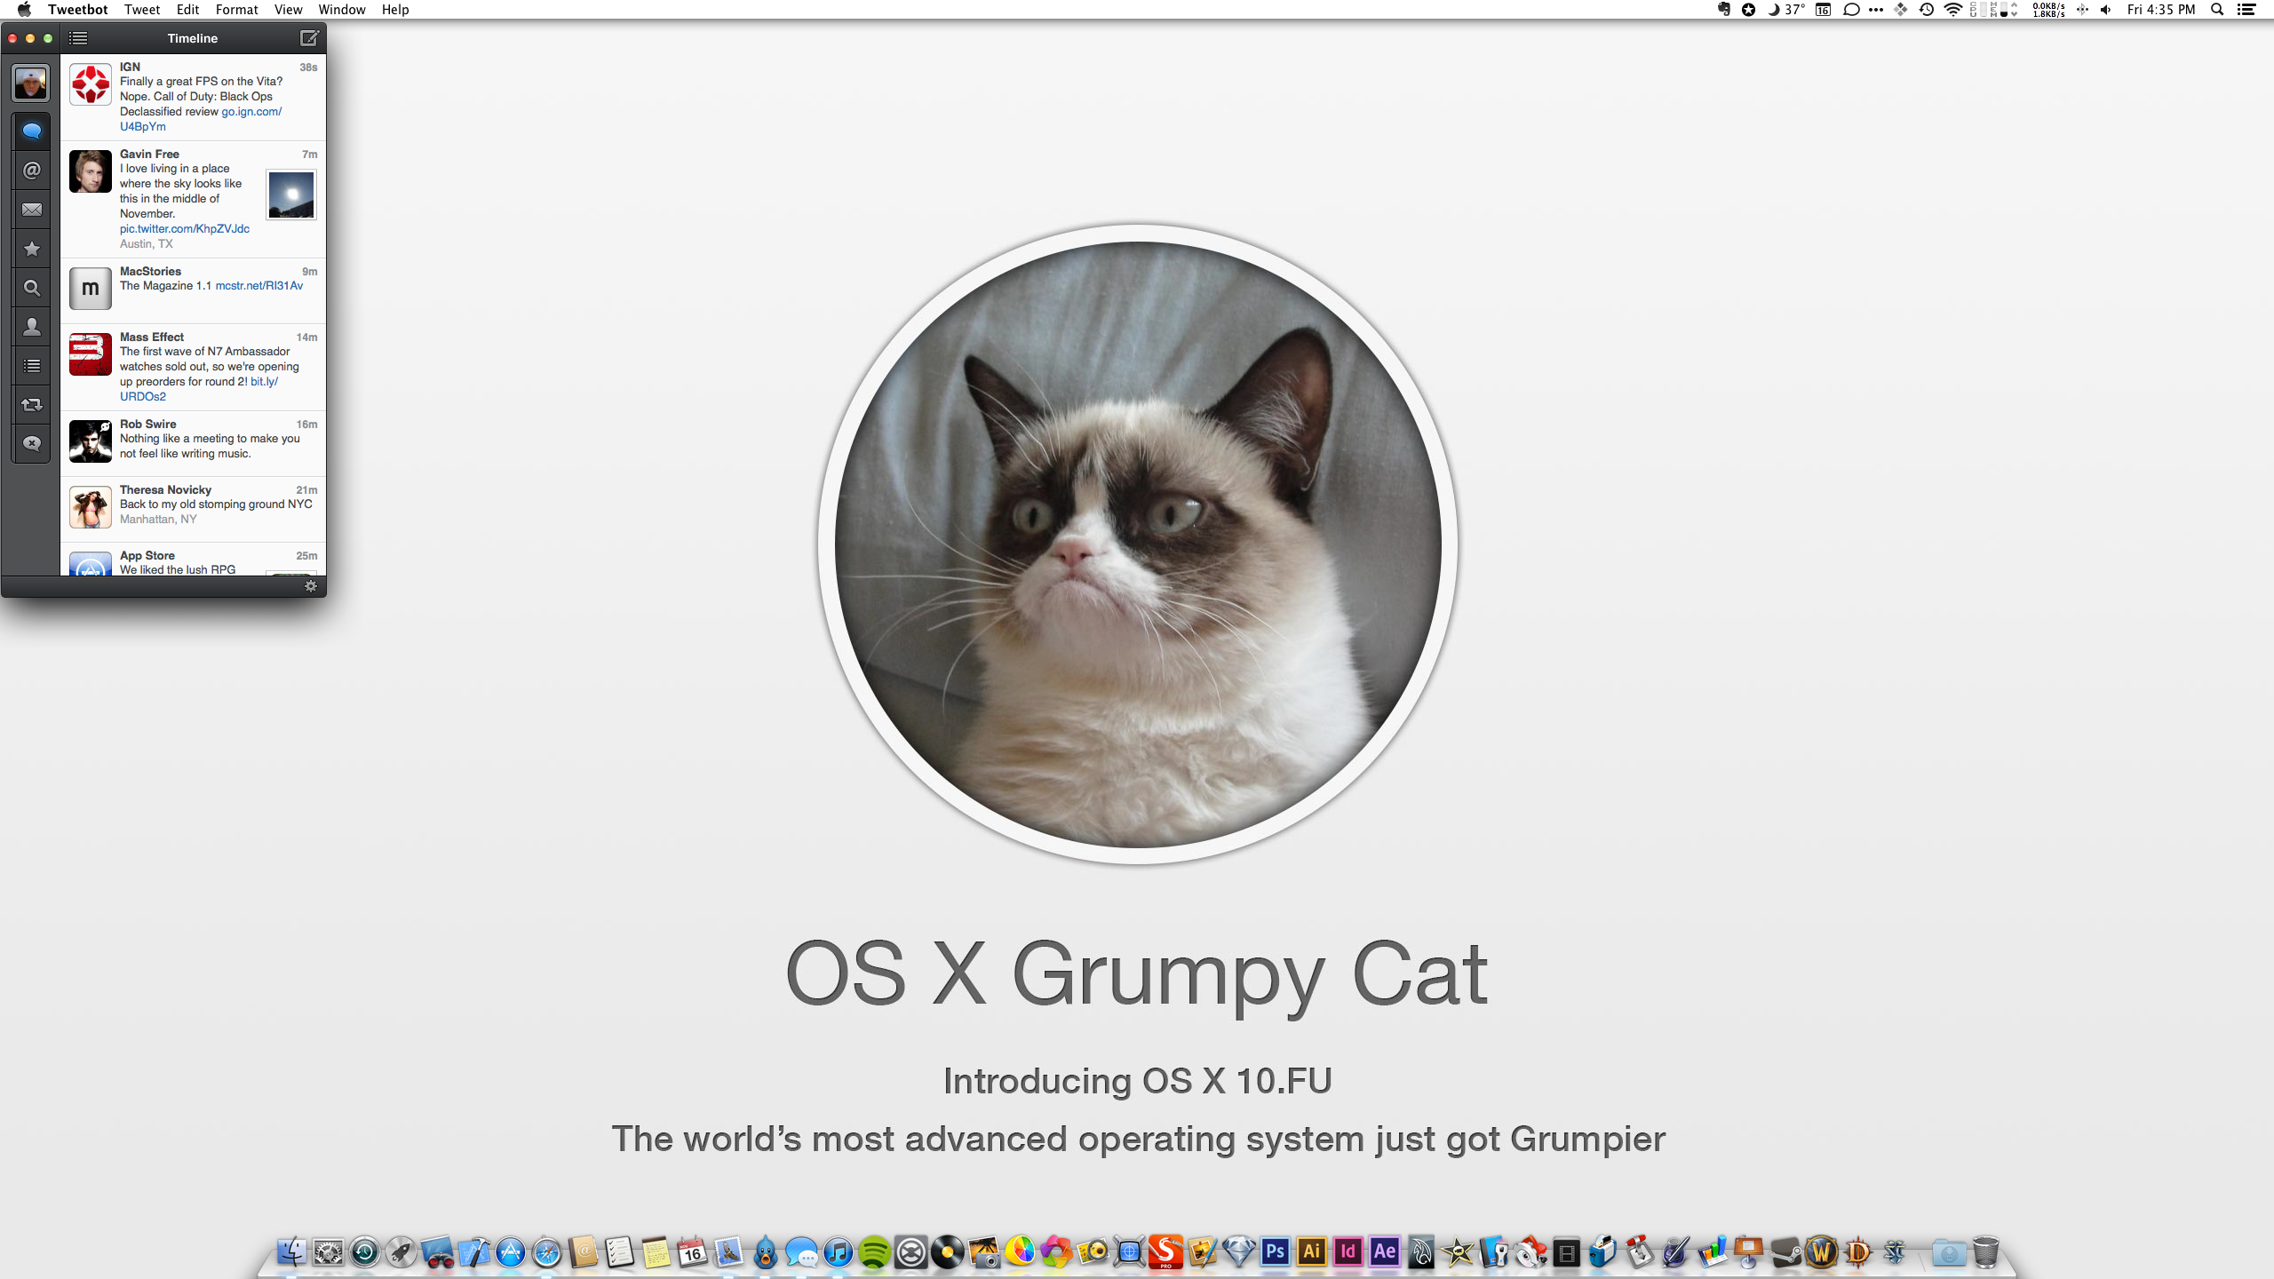This screenshot has height=1279, width=2274.
Task: Open the Evernote menu bar icon
Action: (1724, 10)
